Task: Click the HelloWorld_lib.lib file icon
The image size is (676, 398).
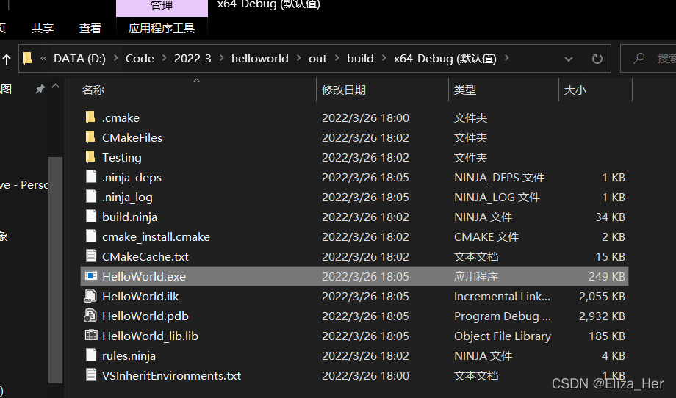Action: 91,336
